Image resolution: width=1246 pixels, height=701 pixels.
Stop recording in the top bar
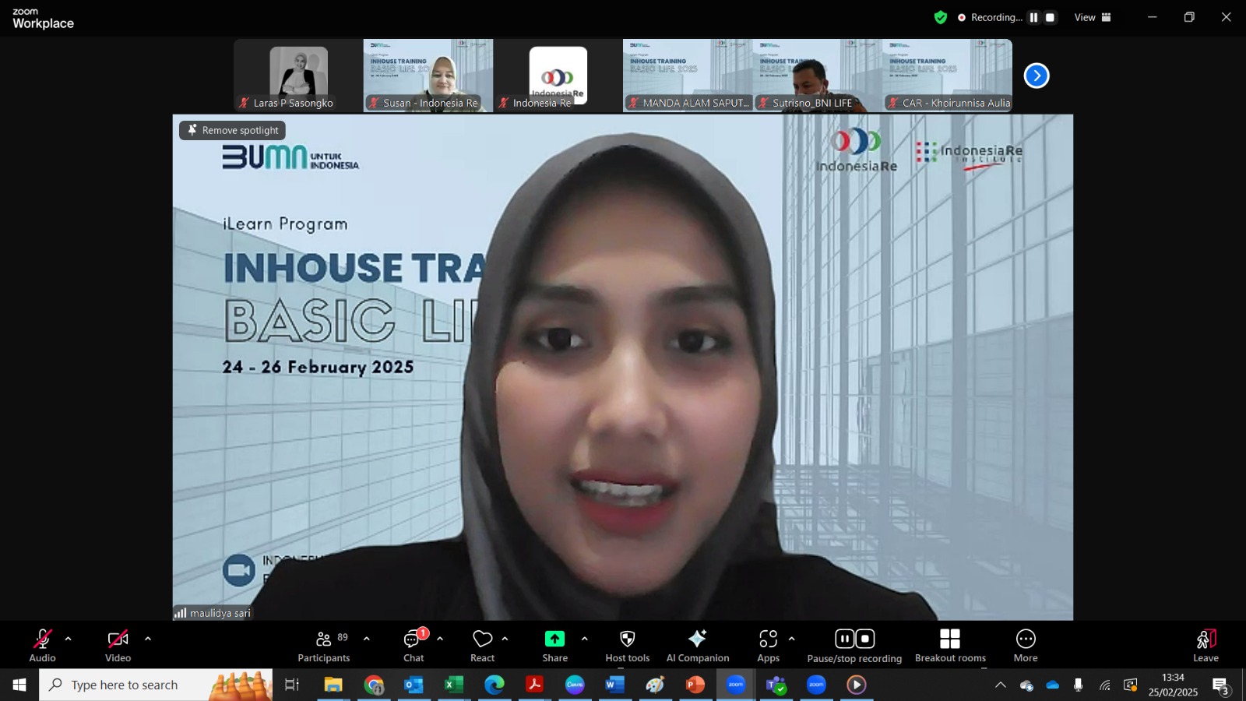coord(1050,17)
